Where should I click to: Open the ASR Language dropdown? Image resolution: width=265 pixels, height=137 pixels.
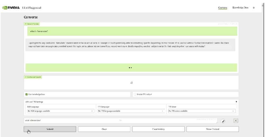(x=60, y=111)
